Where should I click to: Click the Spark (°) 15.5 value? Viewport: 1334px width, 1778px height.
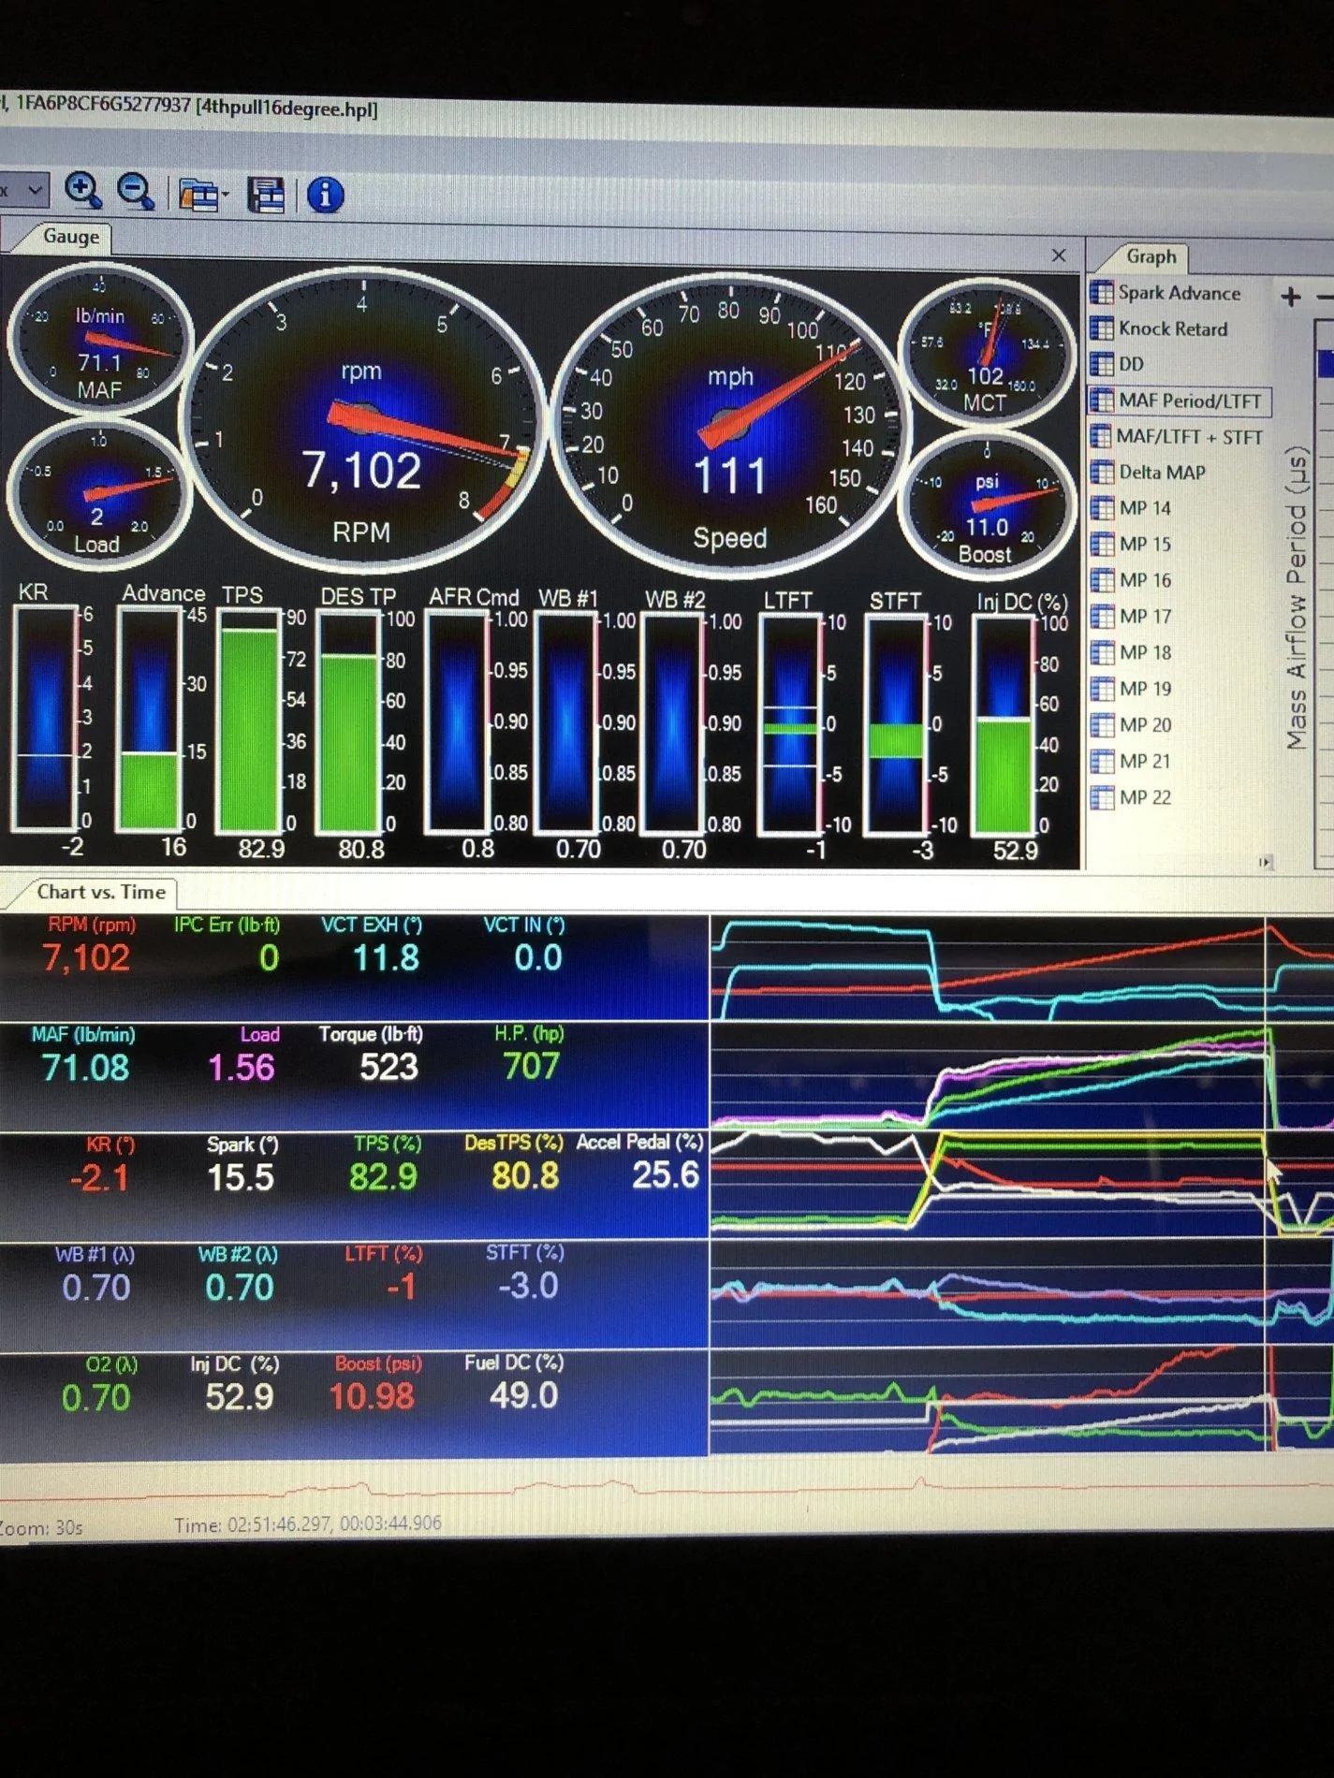(241, 1177)
